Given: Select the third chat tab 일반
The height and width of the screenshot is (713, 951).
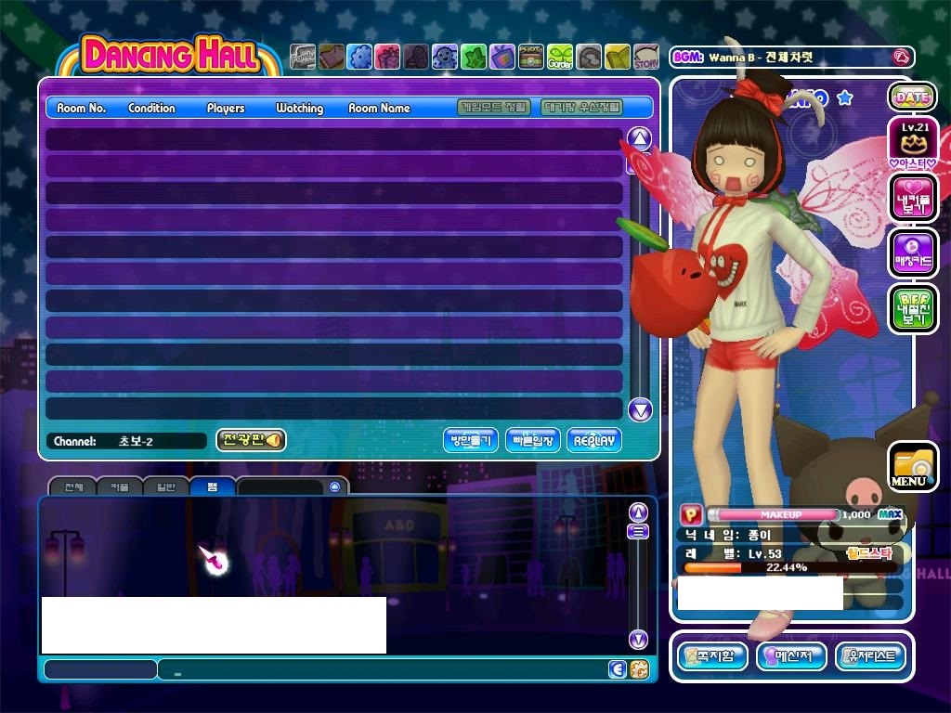Looking at the screenshot, I should tap(165, 486).
